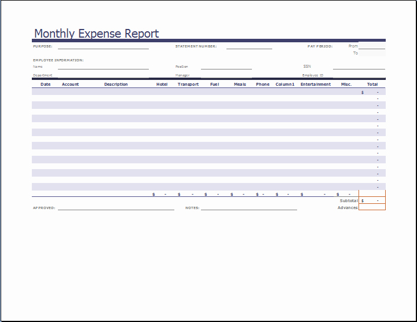Click the Statement Number field
This screenshot has width=417, height=322.
248,46
